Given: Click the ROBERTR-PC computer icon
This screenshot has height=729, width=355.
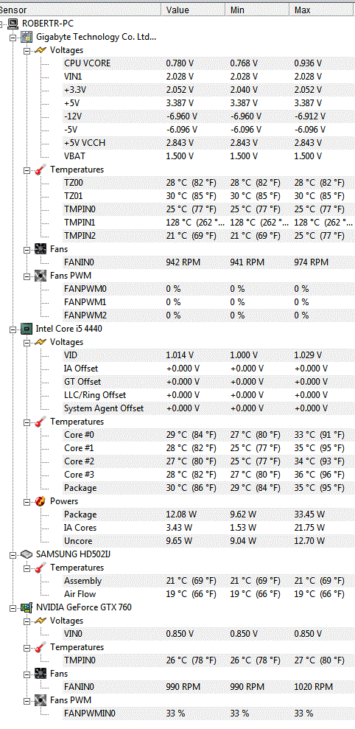Looking at the screenshot, I should click(x=13, y=24).
